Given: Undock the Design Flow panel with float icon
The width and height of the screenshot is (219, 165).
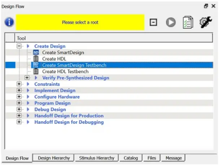Looking at the screenshot, I should 206,6.
